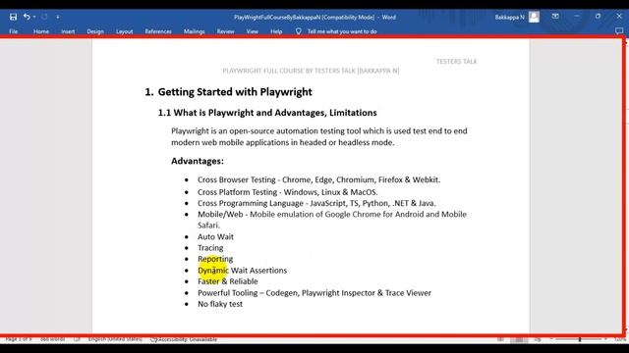Click the 'Cross Platform Testing' bullet line
This screenshot has height=353, width=629.
tap(288, 192)
